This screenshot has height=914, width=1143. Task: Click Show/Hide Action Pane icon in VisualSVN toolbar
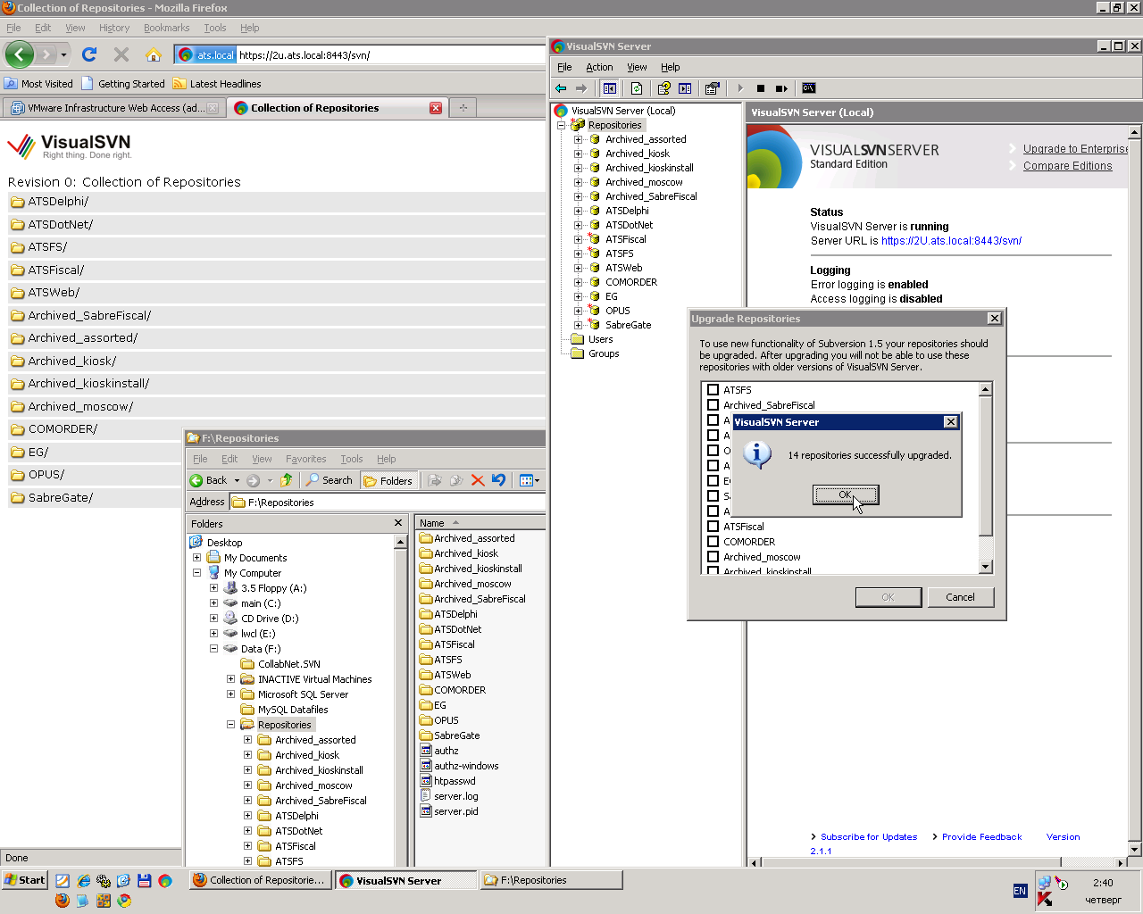click(685, 88)
